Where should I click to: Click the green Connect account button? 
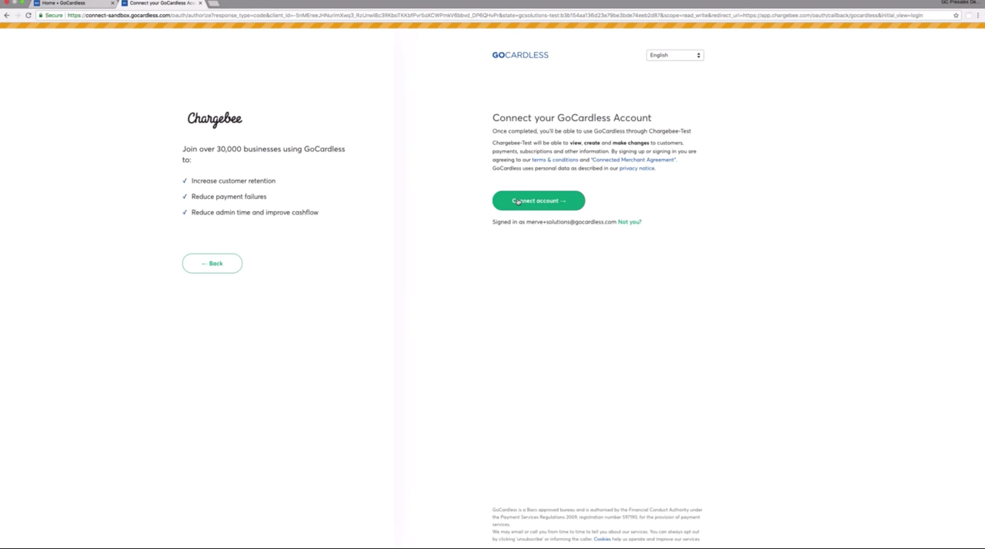538,201
